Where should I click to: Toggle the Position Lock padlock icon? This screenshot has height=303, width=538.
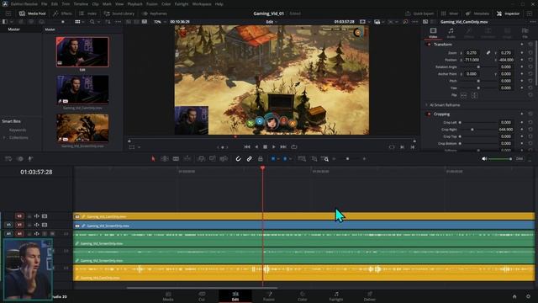coord(261,159)
